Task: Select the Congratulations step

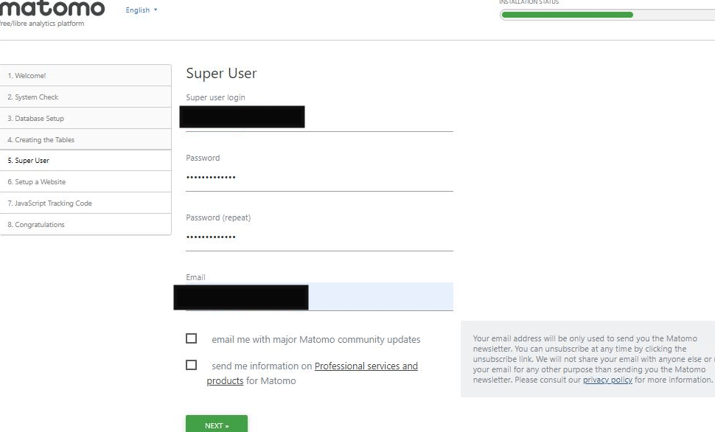Action: 86,225
